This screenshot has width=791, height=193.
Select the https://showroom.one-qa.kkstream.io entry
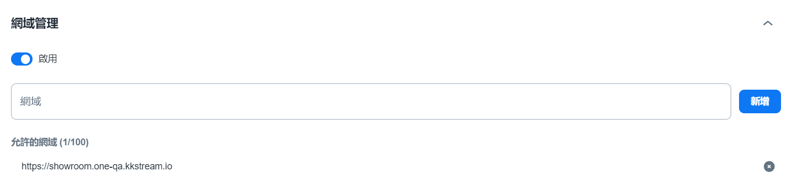click(x=97, y=166)
